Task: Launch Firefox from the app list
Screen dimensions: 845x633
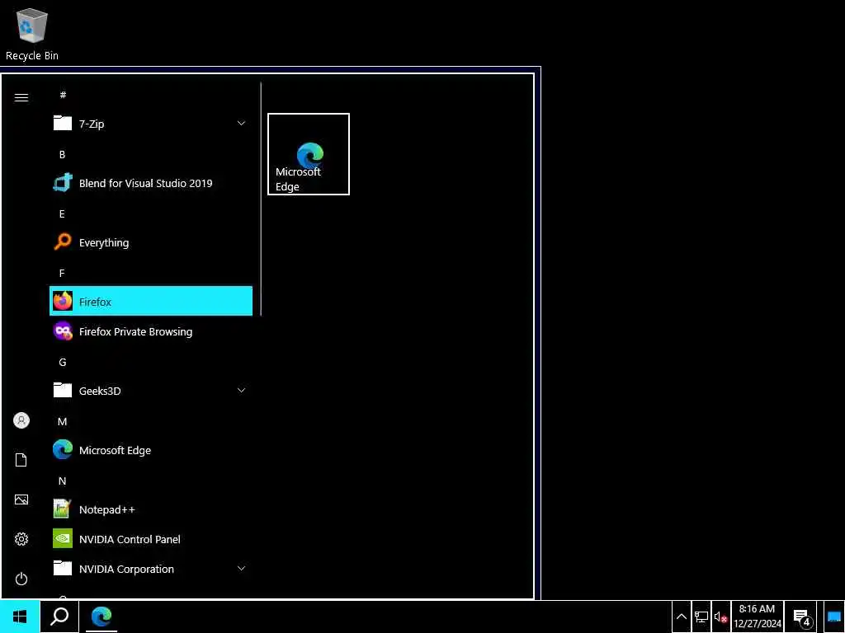Action: point(151,302)
